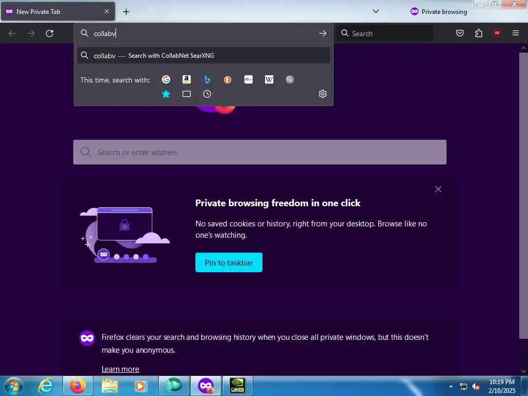528x396 pixels.
Task: Switch to Firefox in the taskbar
Action: [x=78, y=386]
